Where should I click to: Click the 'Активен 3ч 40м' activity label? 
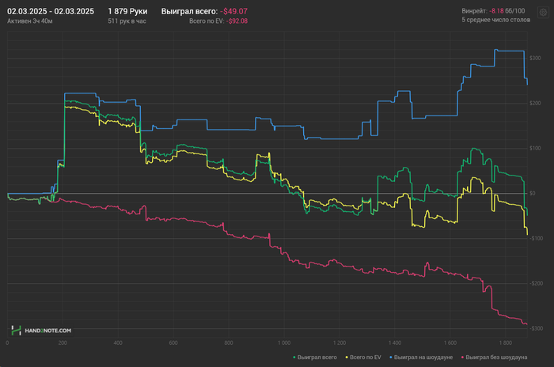(30, 21)
